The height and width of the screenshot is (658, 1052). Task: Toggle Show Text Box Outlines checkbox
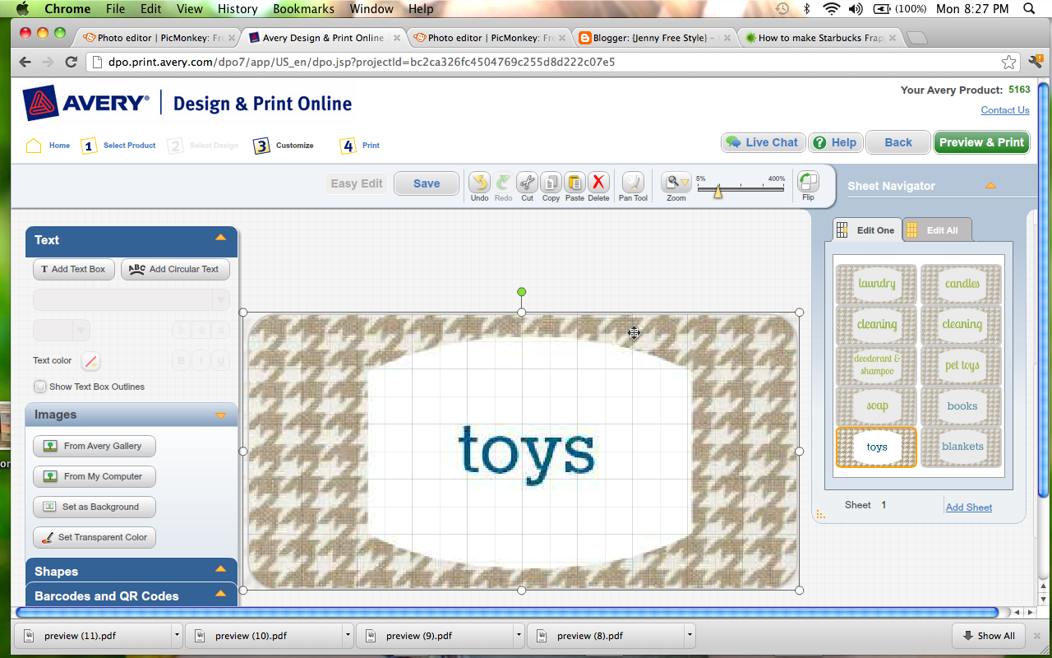pyautogui.click(x=40, y=387)
